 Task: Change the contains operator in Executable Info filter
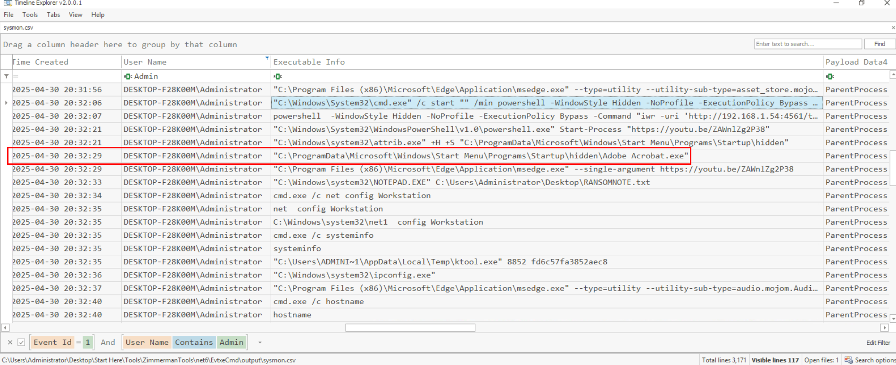278,76
